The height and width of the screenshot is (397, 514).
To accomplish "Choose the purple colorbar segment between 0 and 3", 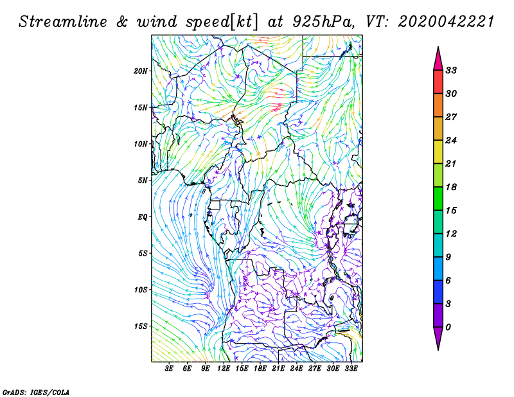I will tap(438, 315).
